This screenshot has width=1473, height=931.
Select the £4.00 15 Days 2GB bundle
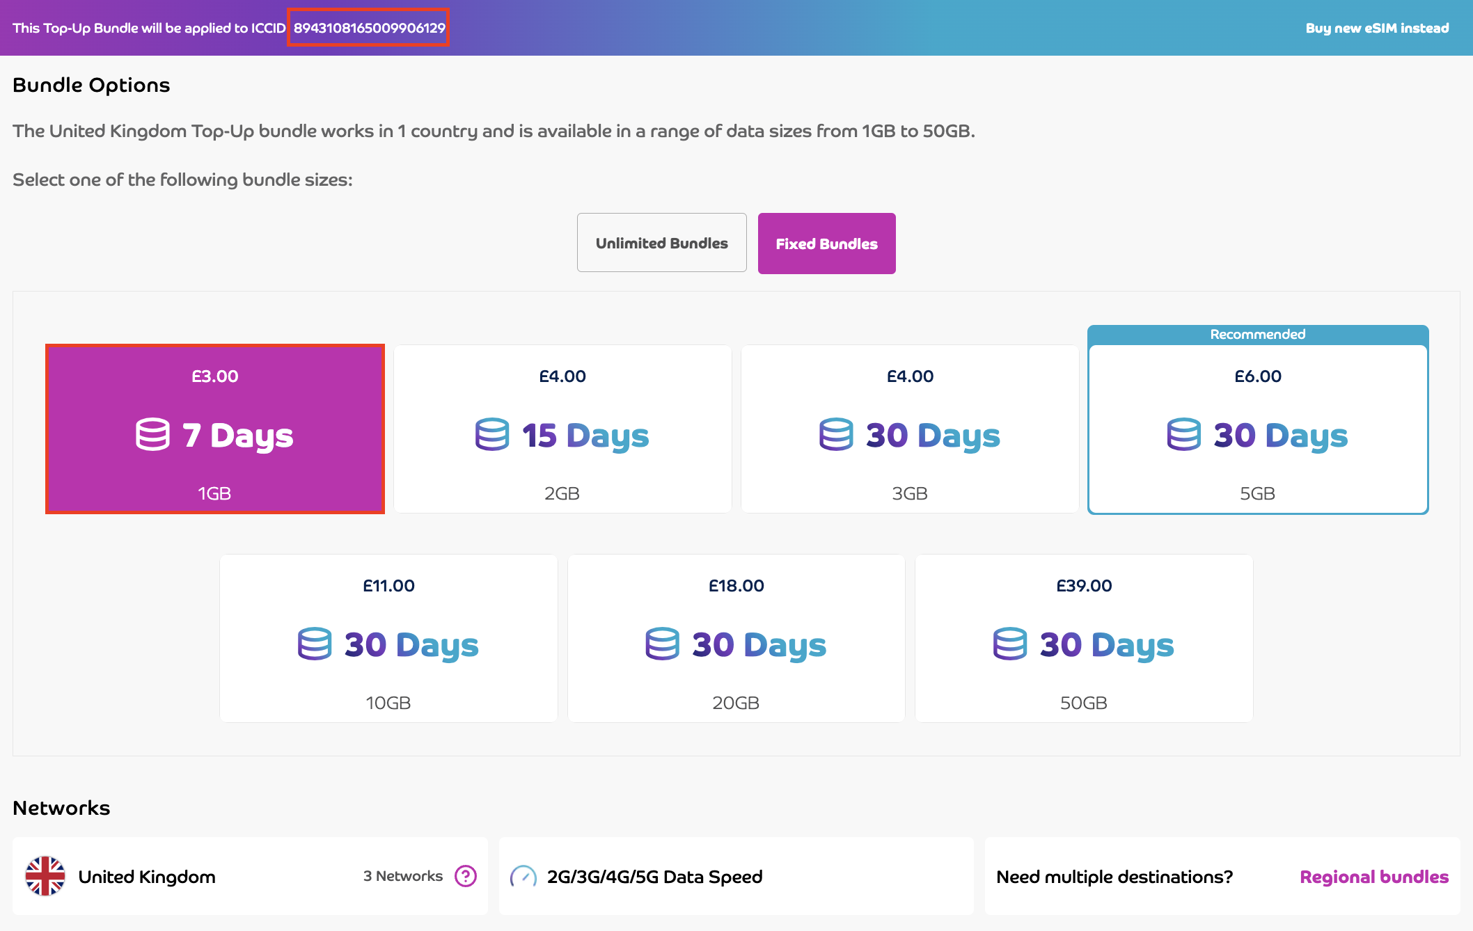(562, 429)
